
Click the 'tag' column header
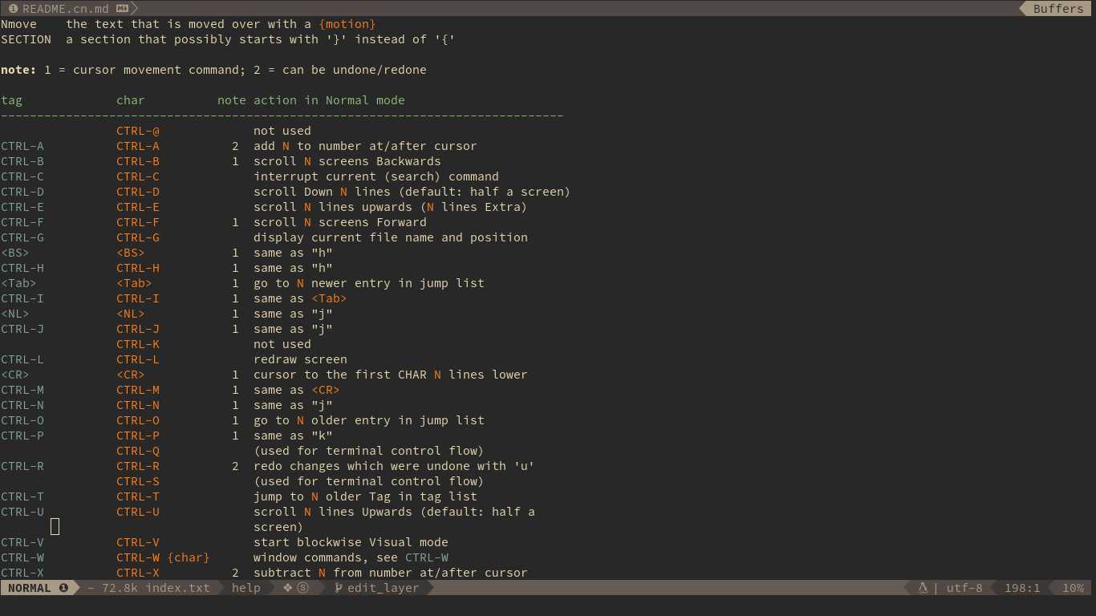(12, 100)
